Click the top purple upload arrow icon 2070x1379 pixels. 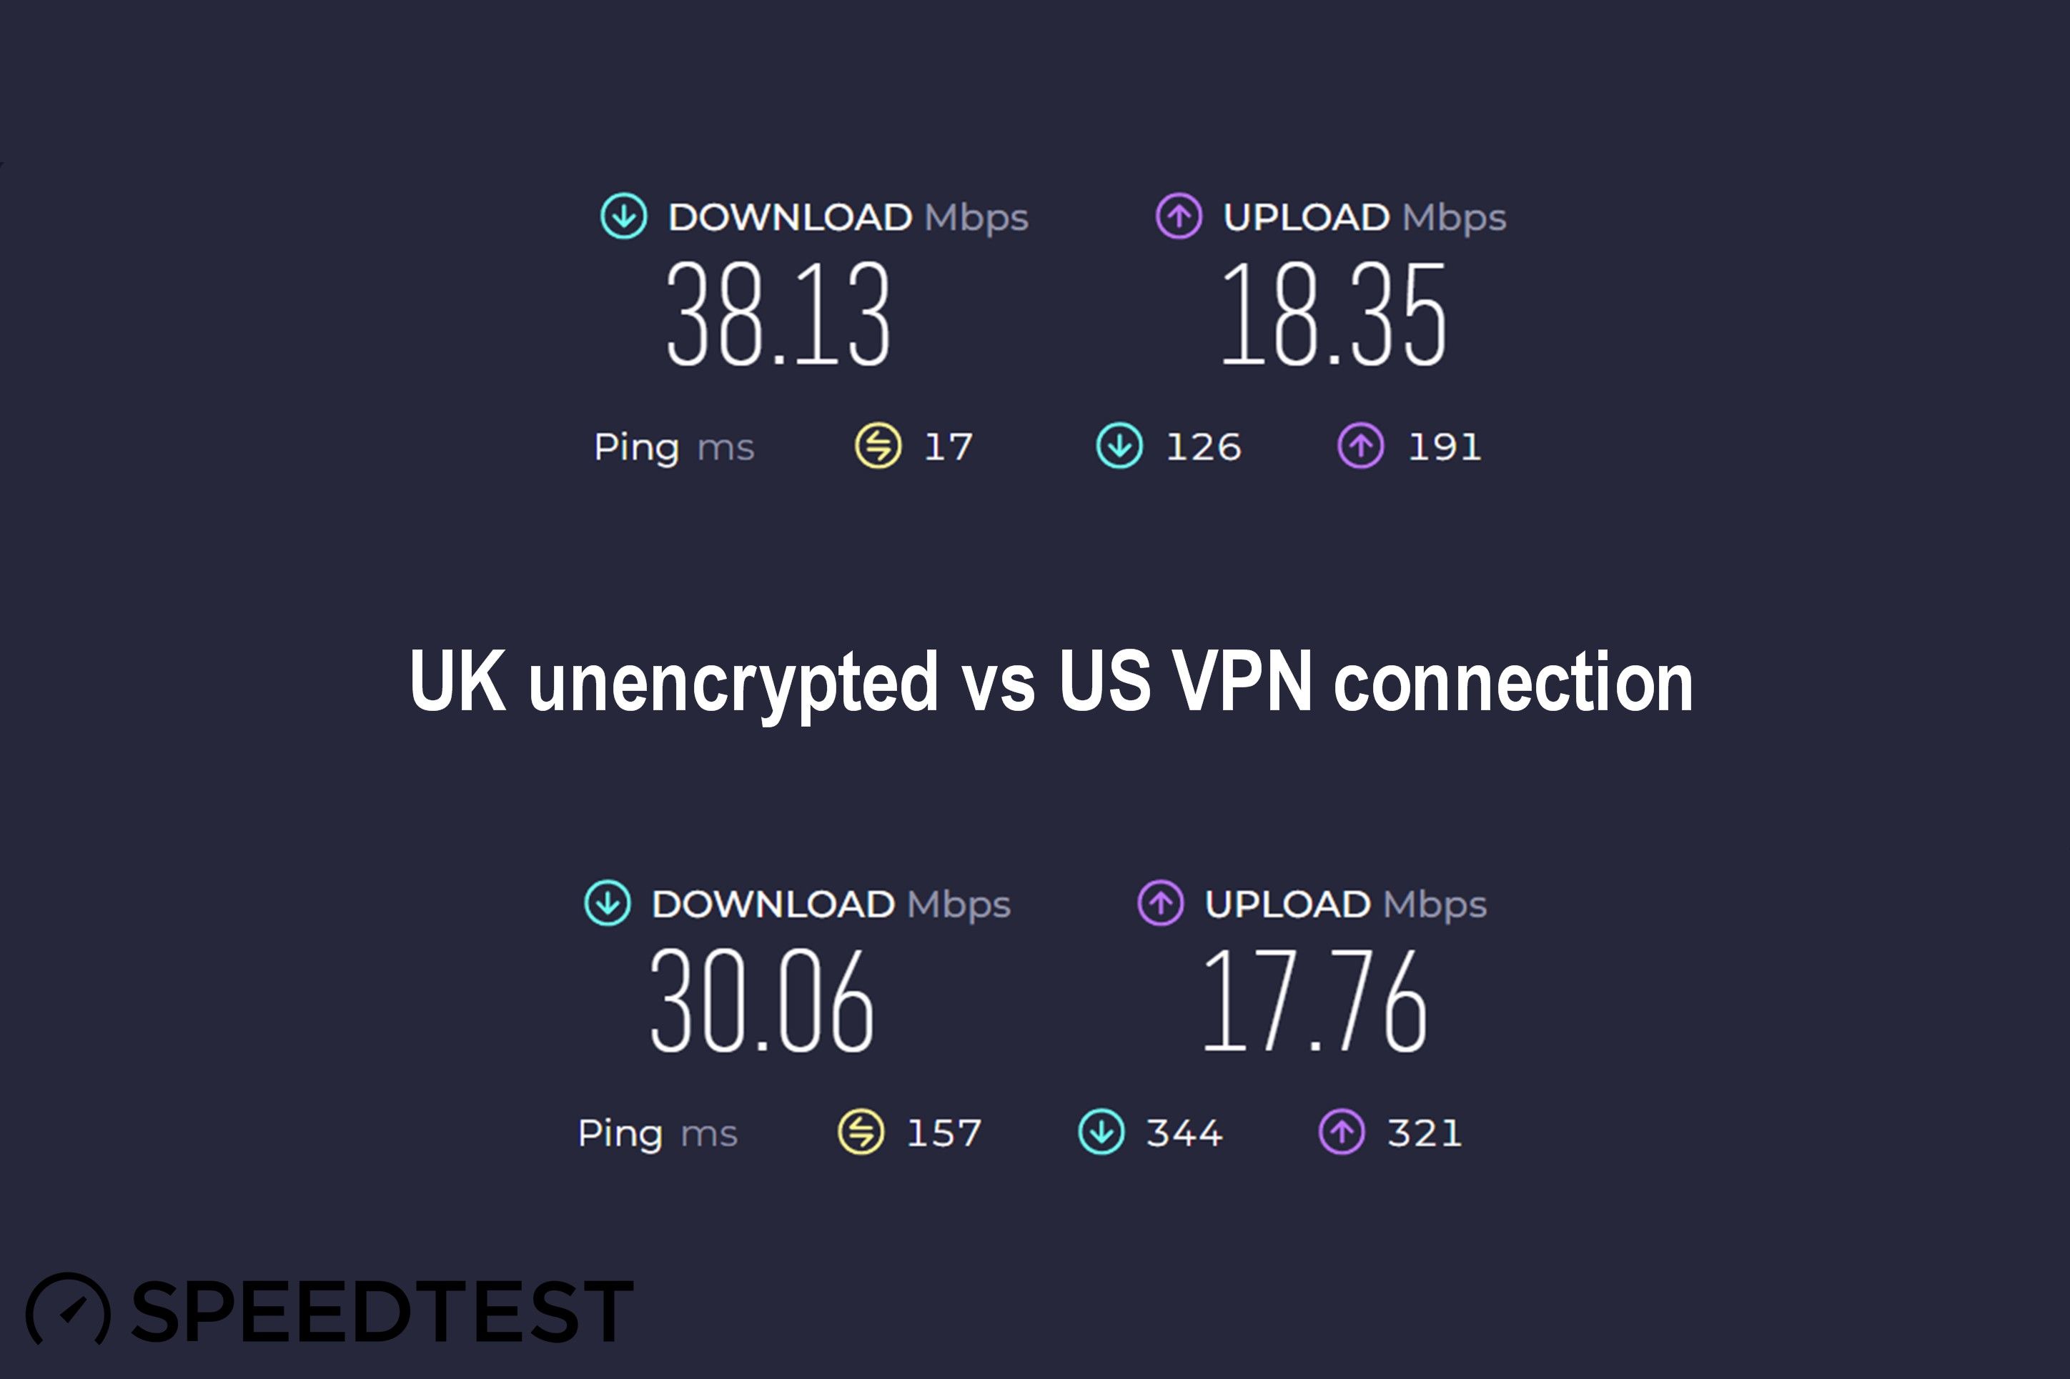click(x=1179, y=216)
